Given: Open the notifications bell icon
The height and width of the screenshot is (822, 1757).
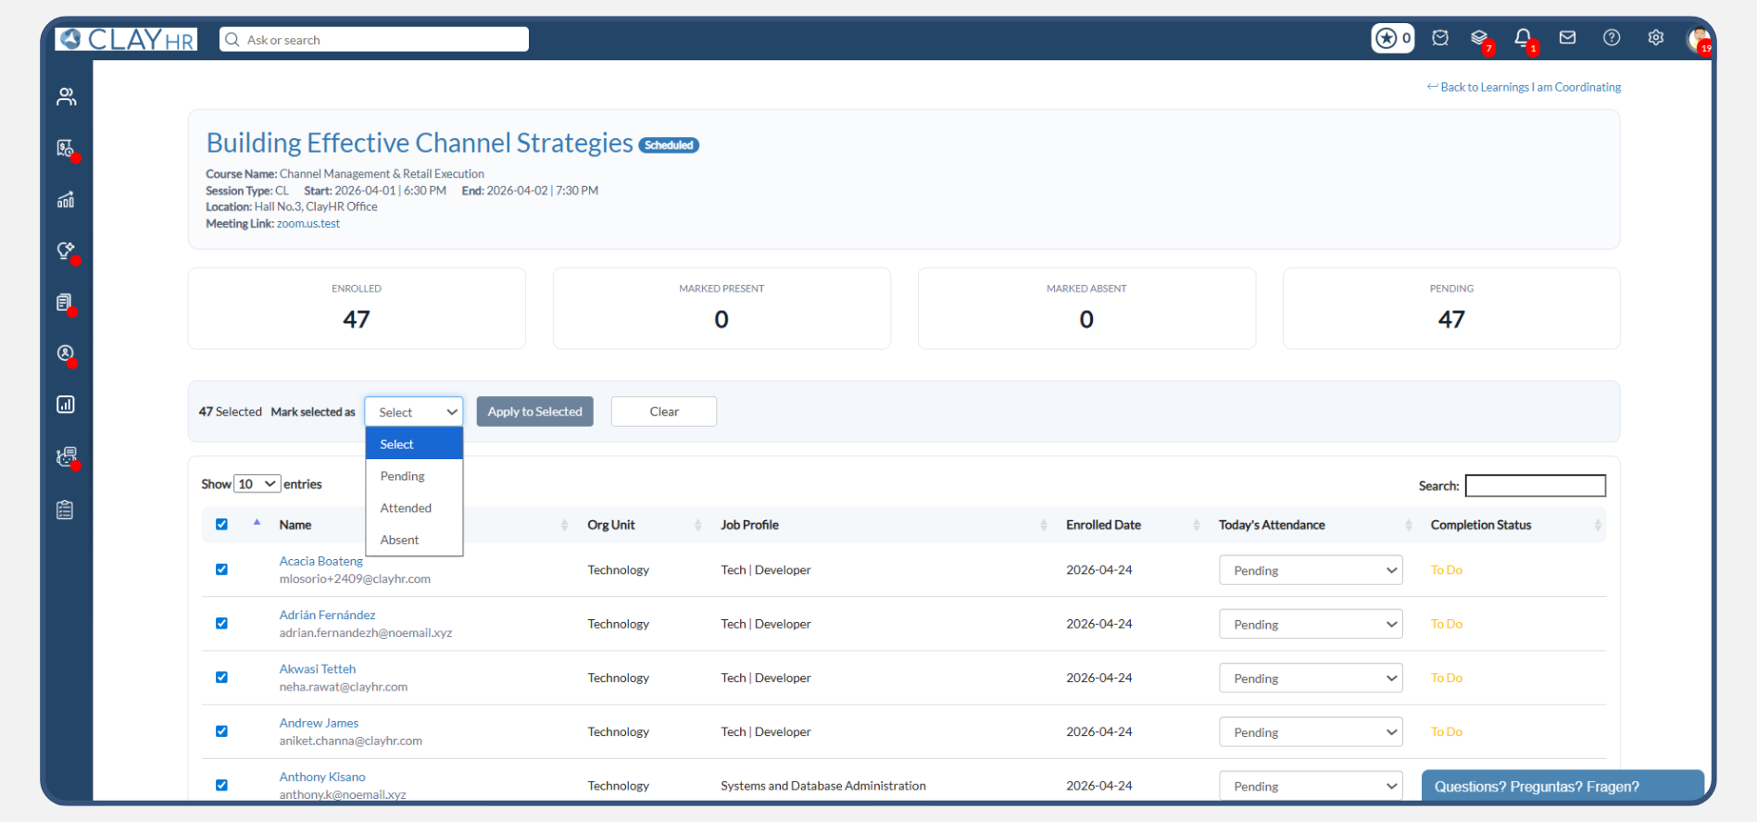Looking at the screenshot, I should (1523, 38).
